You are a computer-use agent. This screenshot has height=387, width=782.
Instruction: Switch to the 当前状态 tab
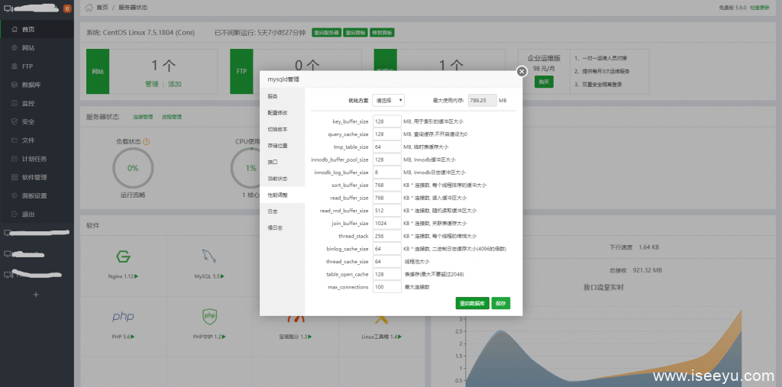(283, 179)
